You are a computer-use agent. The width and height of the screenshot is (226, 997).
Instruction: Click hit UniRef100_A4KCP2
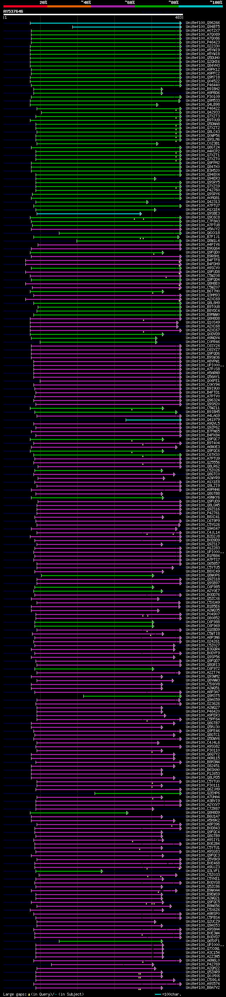click(202, 151)
